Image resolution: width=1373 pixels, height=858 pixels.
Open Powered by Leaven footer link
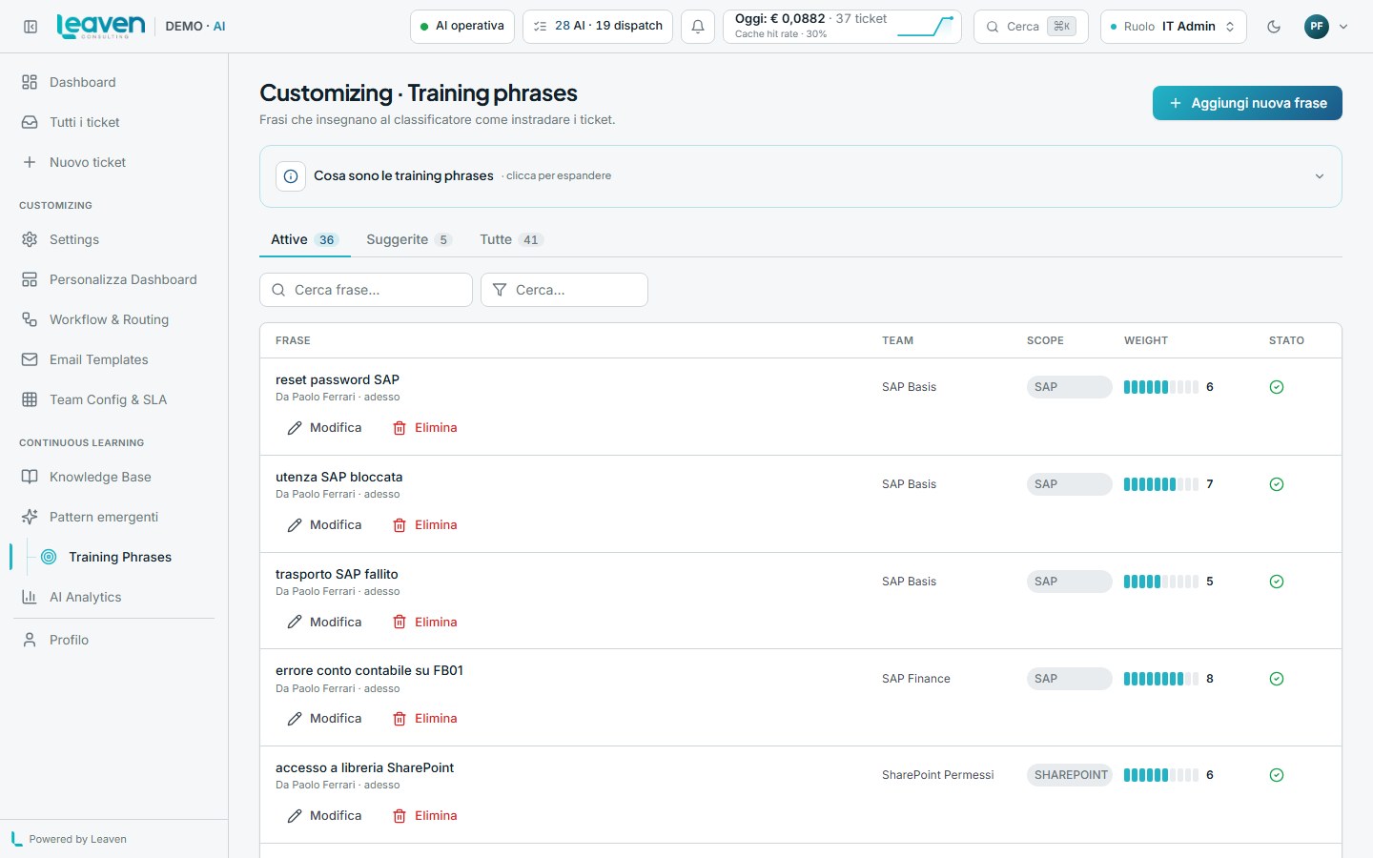pyautogui.click(x=69, y=839)
